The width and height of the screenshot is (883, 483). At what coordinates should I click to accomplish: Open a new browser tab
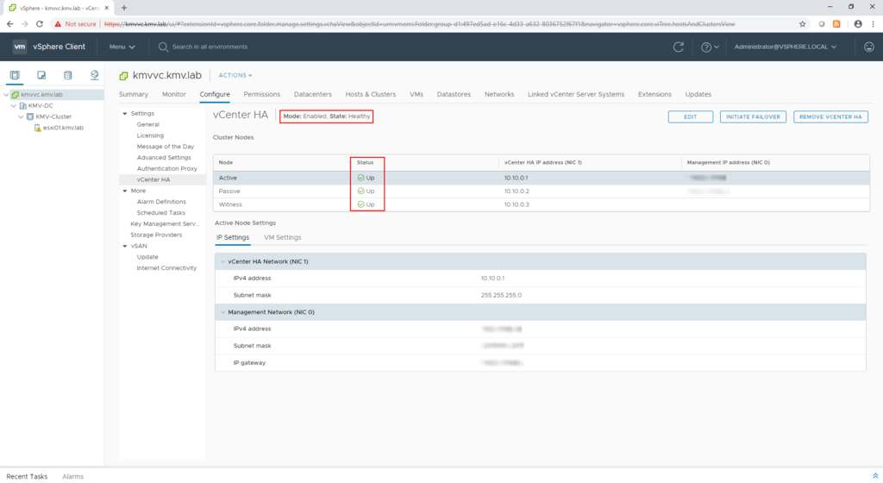124,8
